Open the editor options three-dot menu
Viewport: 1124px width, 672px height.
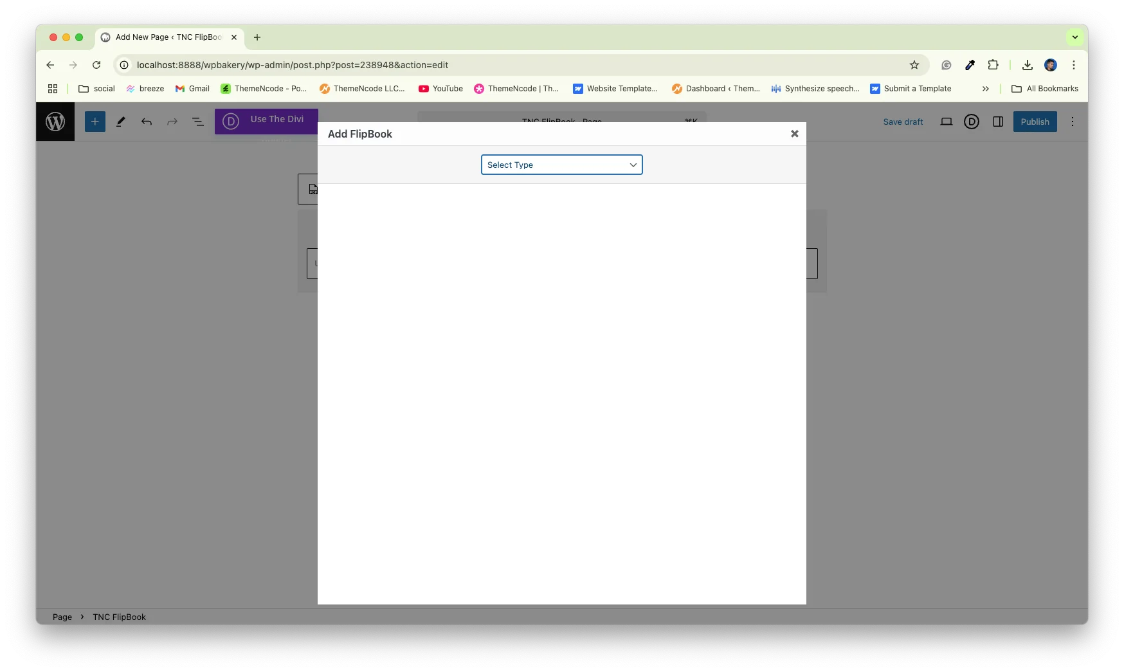1072,122
